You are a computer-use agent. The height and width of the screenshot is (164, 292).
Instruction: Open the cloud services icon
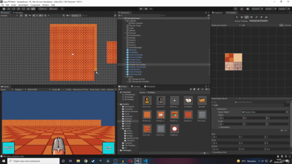point(248,9)
